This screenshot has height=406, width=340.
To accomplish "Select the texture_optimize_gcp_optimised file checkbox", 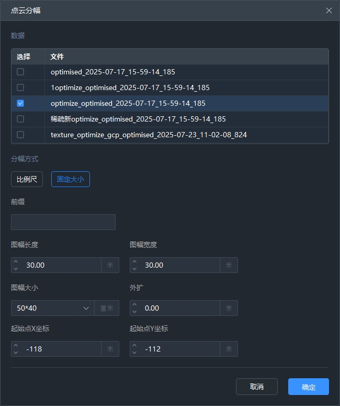I will (20, 135).
